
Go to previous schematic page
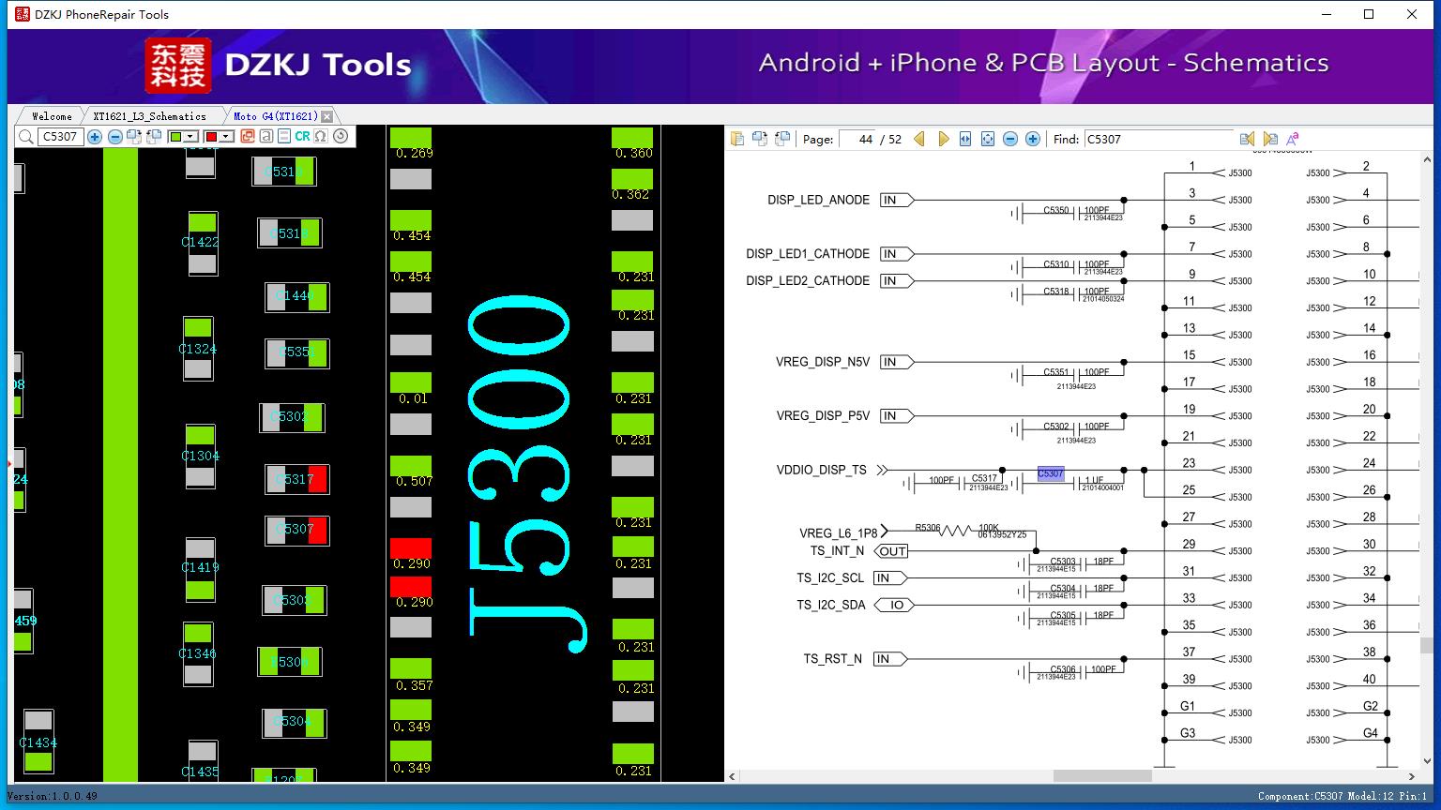[x=919, y=139]
